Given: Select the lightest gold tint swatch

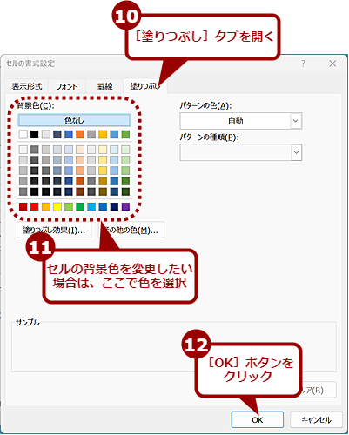Looking at the screenshot, I should pos(103,150).
